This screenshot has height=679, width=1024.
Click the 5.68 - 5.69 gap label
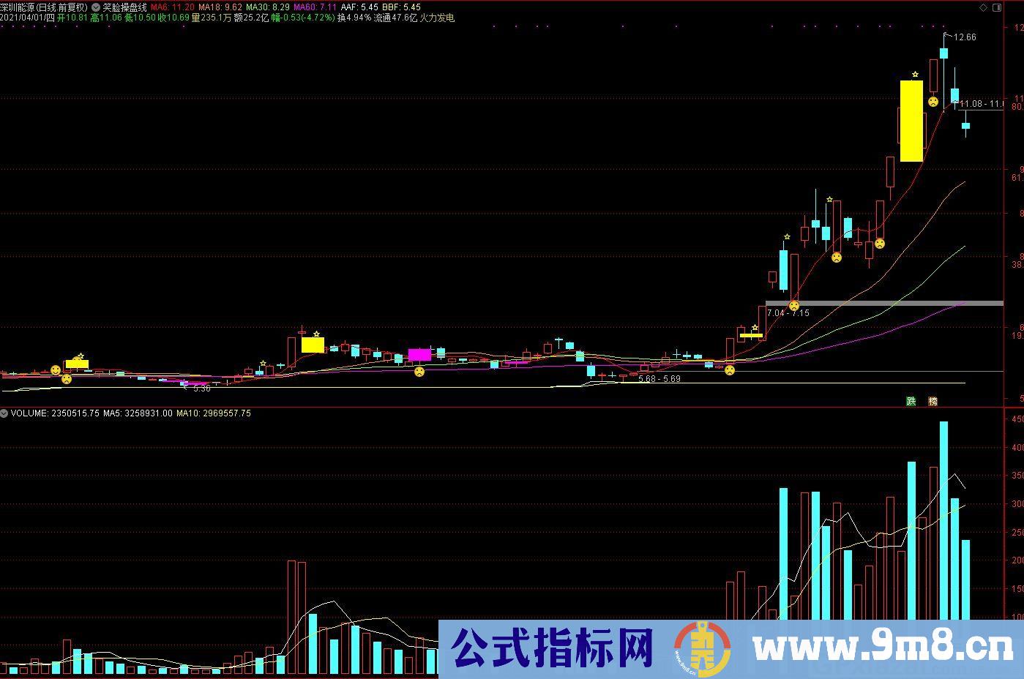pos(659,379)
